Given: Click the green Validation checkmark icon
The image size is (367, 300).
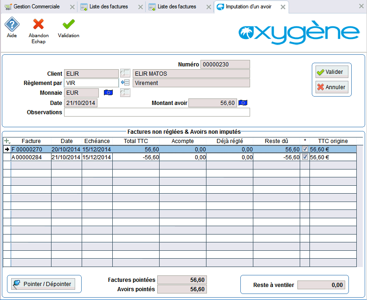Looking at the screenshot, I should coord(68,25).
